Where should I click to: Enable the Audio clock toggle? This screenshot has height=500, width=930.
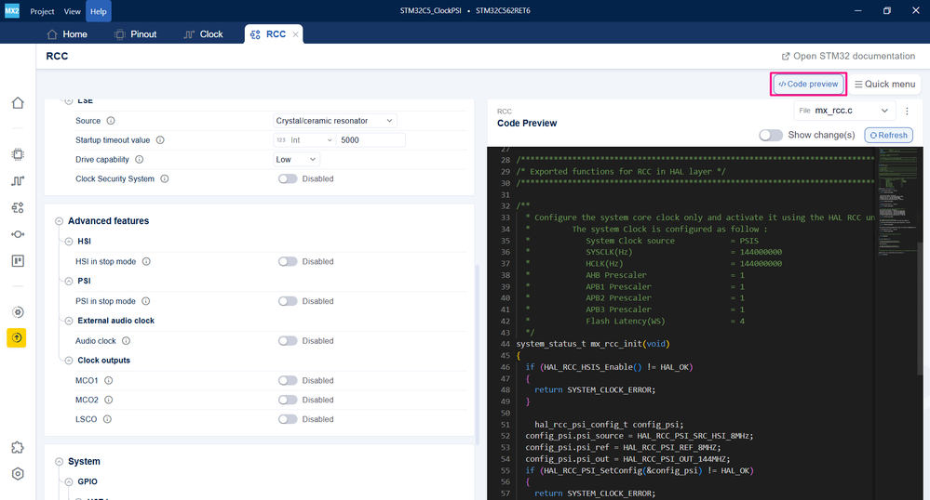point(288,341)
